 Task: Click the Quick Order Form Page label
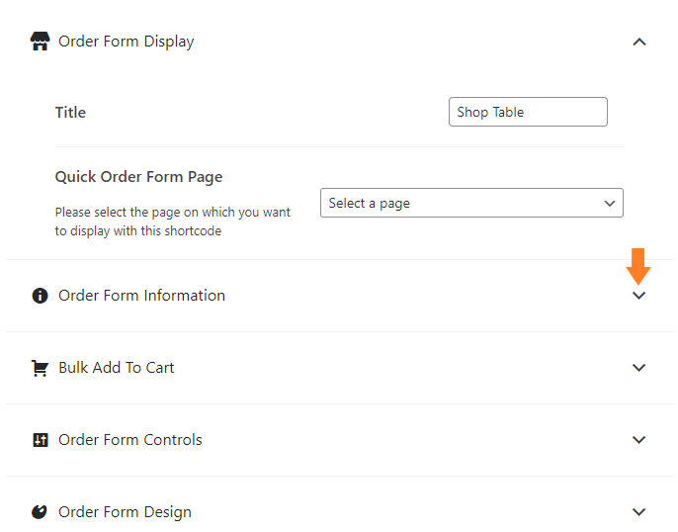pos(138,177)
